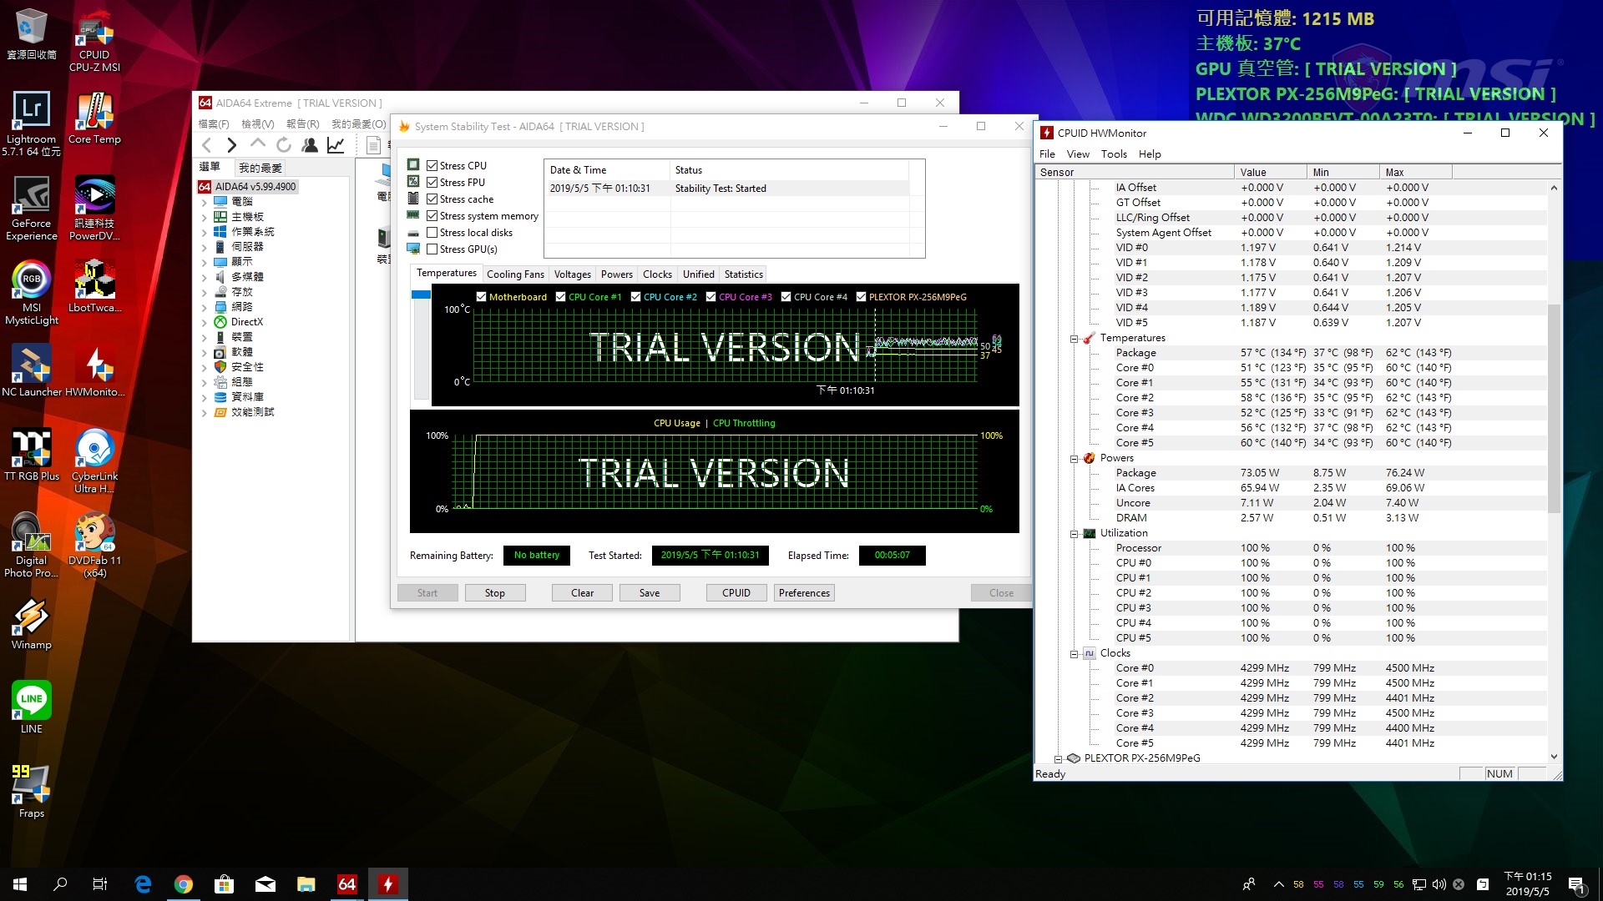The height and width of the screenshot is (901, 1603).
Task: Open MSI MysticLight desktop icon
Action: 32,292
